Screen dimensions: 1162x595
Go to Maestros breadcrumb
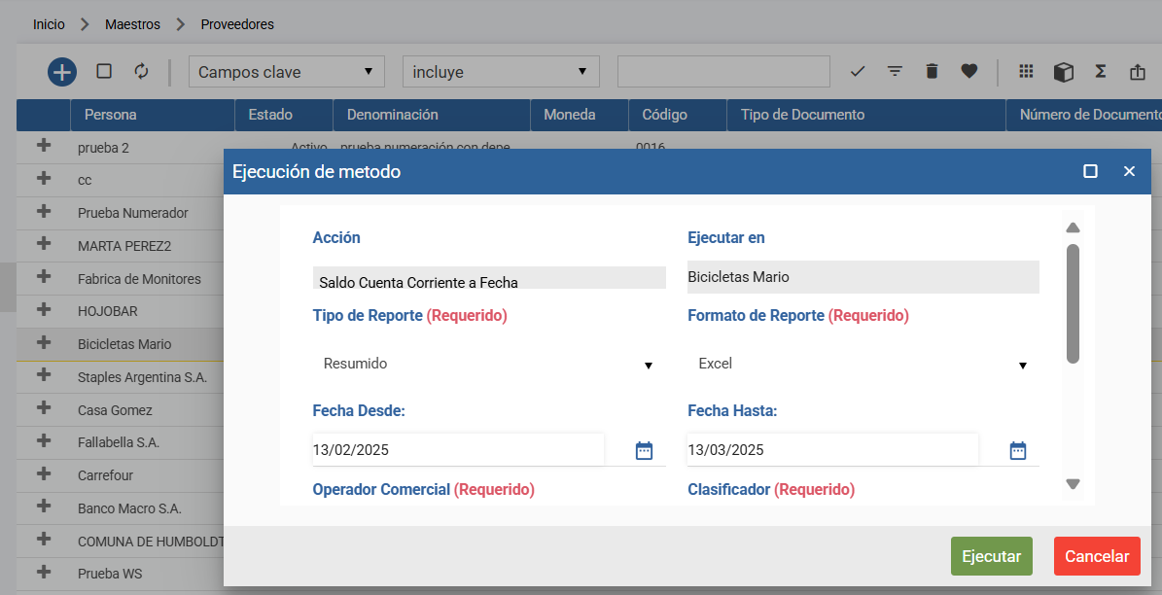click(132, 24)
